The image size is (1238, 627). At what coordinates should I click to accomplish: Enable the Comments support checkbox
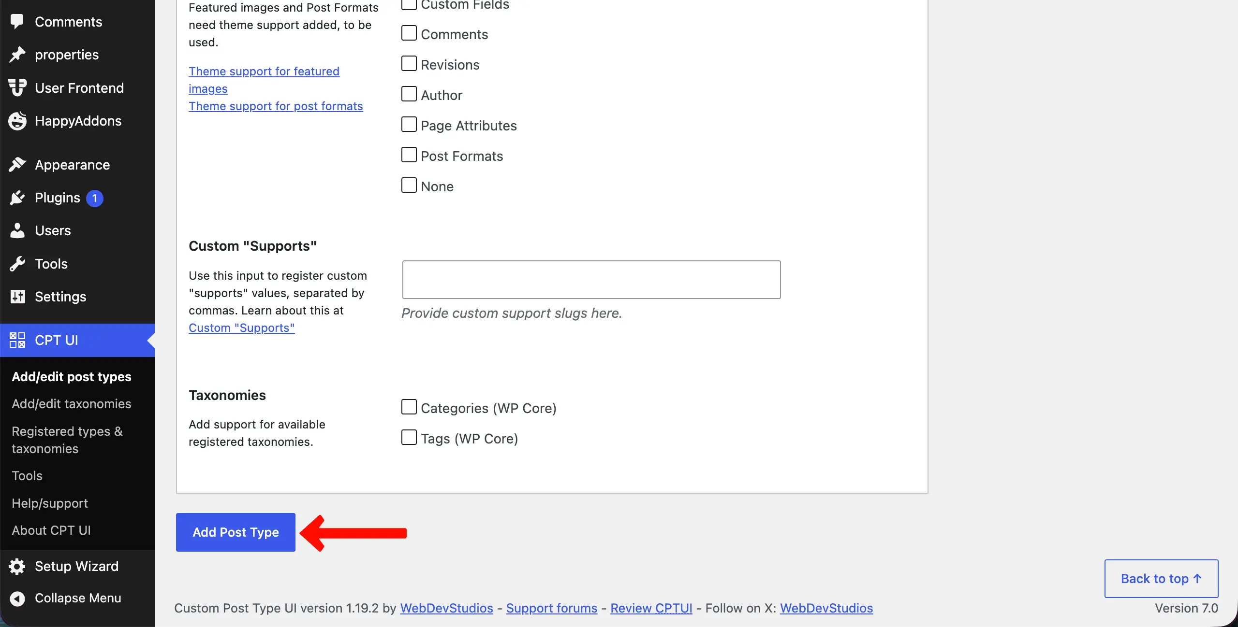point(409,33)
